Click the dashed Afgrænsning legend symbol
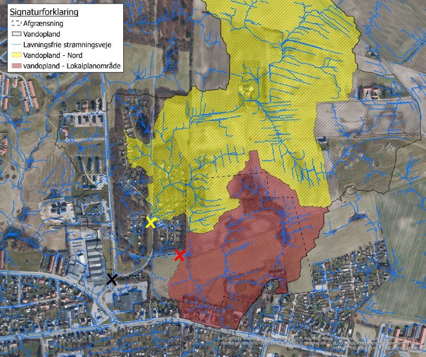Viewport: 426px width, 357px height. pyautogui.click(x=16, y=23)
